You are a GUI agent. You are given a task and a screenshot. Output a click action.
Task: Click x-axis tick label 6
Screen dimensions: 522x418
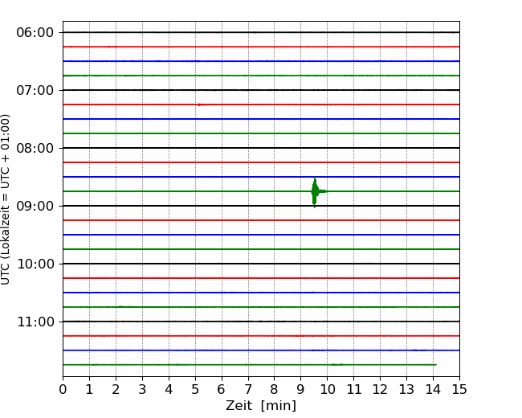coord(222,389)
